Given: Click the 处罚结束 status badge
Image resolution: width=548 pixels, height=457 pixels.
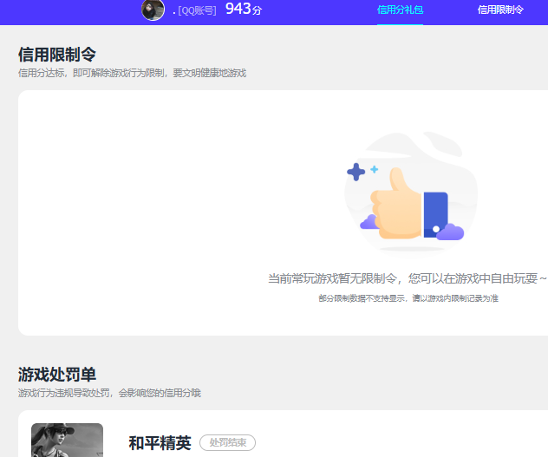Looking at the screenshot, I should (x=227, y=442).
